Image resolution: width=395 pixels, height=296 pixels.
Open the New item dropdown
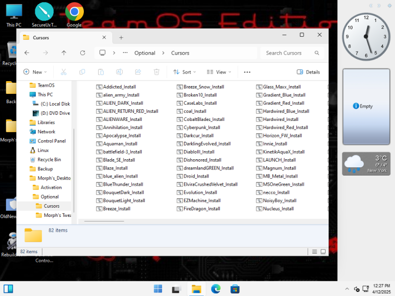coord(35,72)
